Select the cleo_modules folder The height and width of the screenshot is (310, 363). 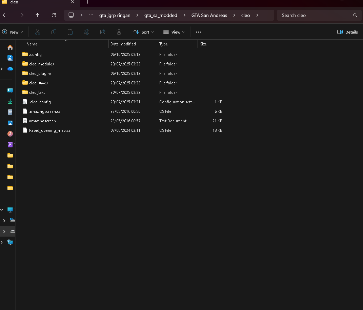pyautogui.click(x=123, y=64)
